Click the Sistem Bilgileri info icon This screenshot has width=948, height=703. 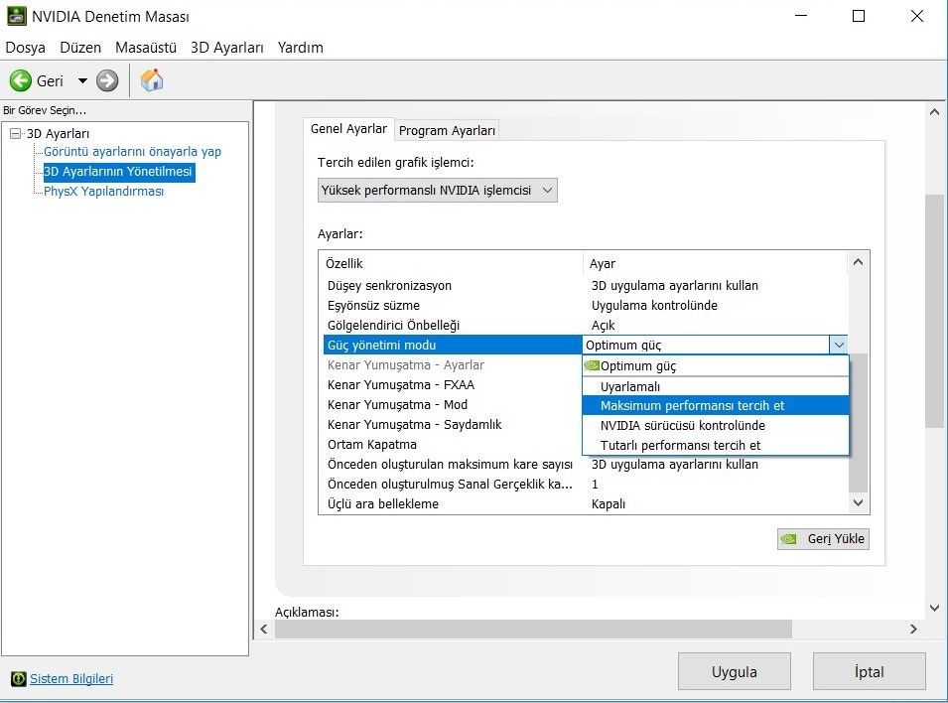pos(19,679)
